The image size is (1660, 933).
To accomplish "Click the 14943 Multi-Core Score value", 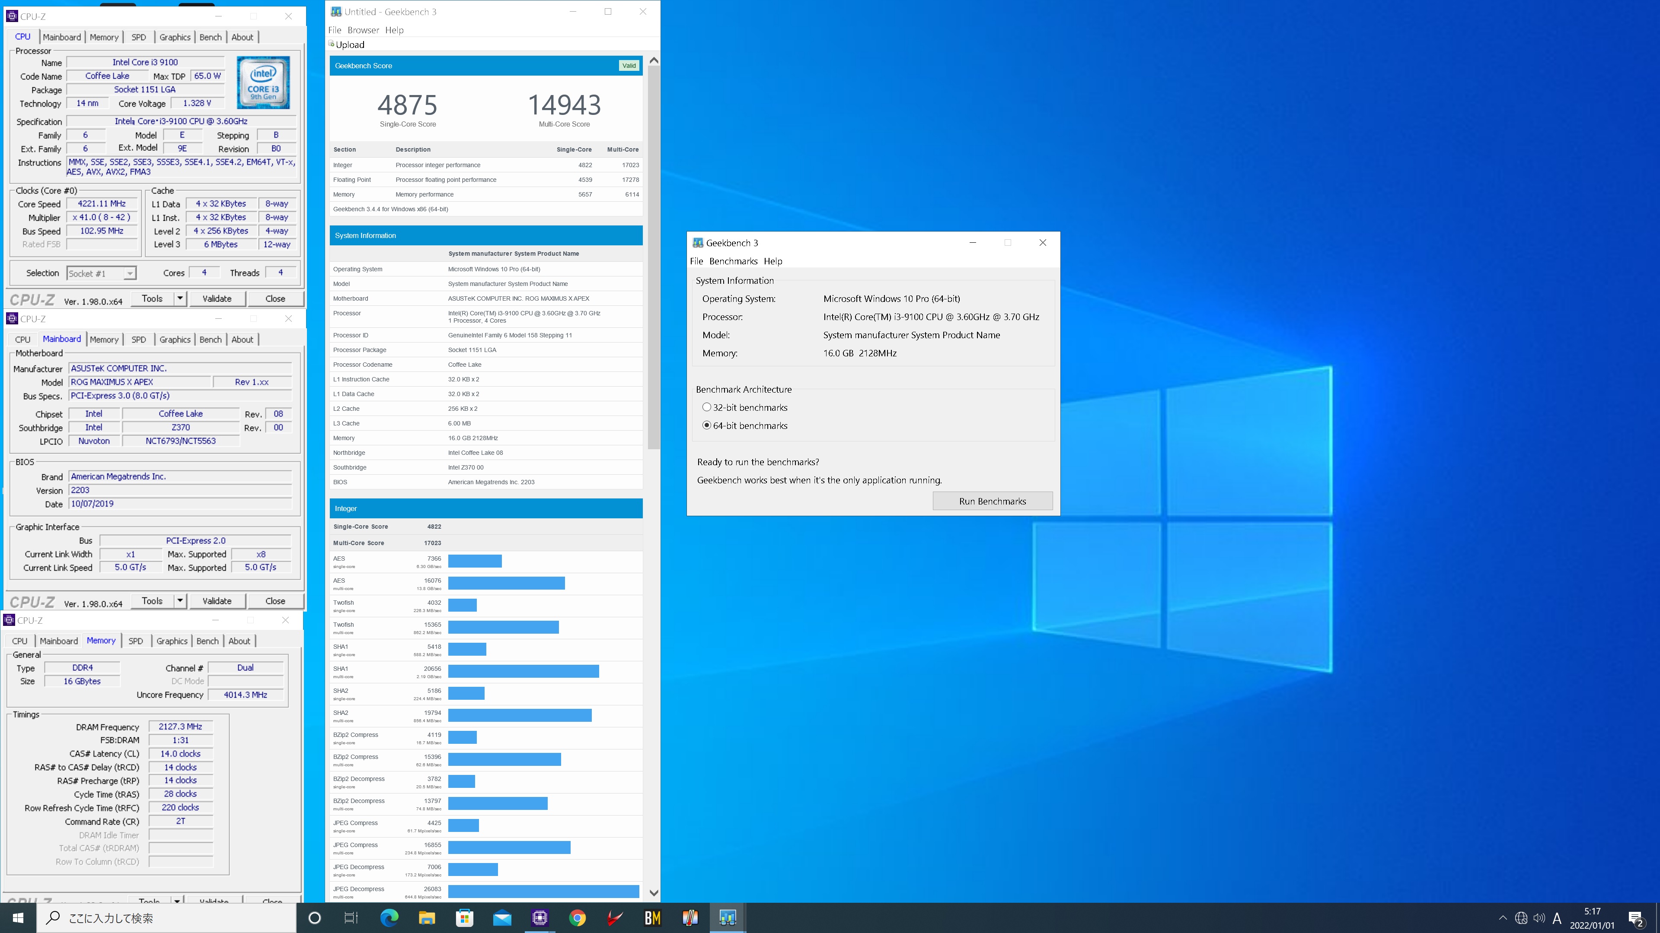I will point(565,105).
